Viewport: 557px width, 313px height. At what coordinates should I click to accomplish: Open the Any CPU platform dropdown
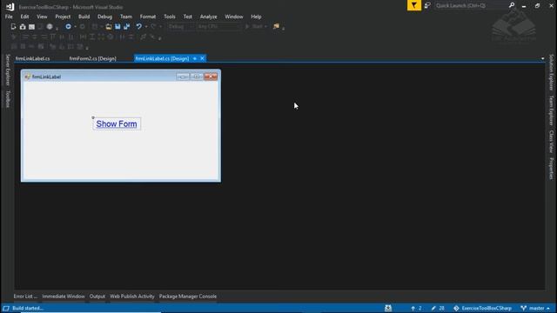coord(218,27)
